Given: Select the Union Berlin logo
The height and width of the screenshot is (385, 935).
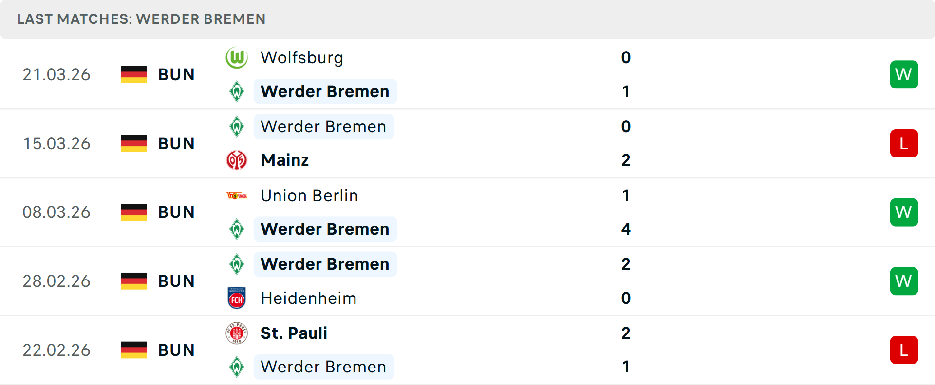Looking at the screenshot, I should (237, 195).
